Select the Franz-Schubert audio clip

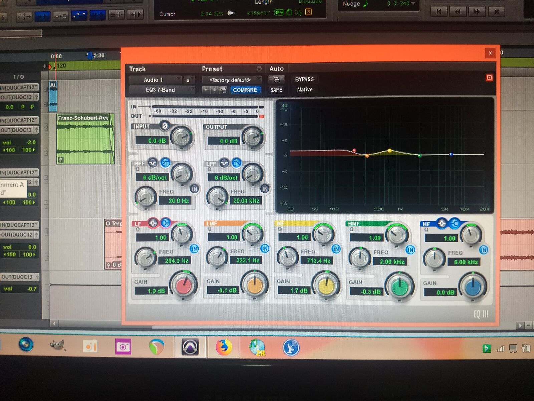pos(85,139)
